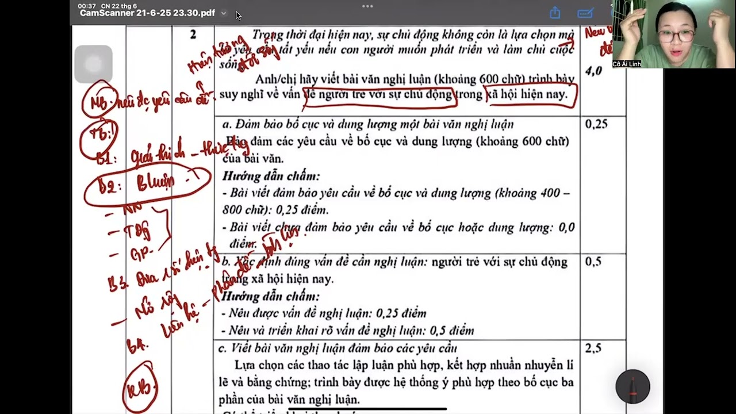
Task: Tap the three-dot multitasking handle
Action: [367, 6]
